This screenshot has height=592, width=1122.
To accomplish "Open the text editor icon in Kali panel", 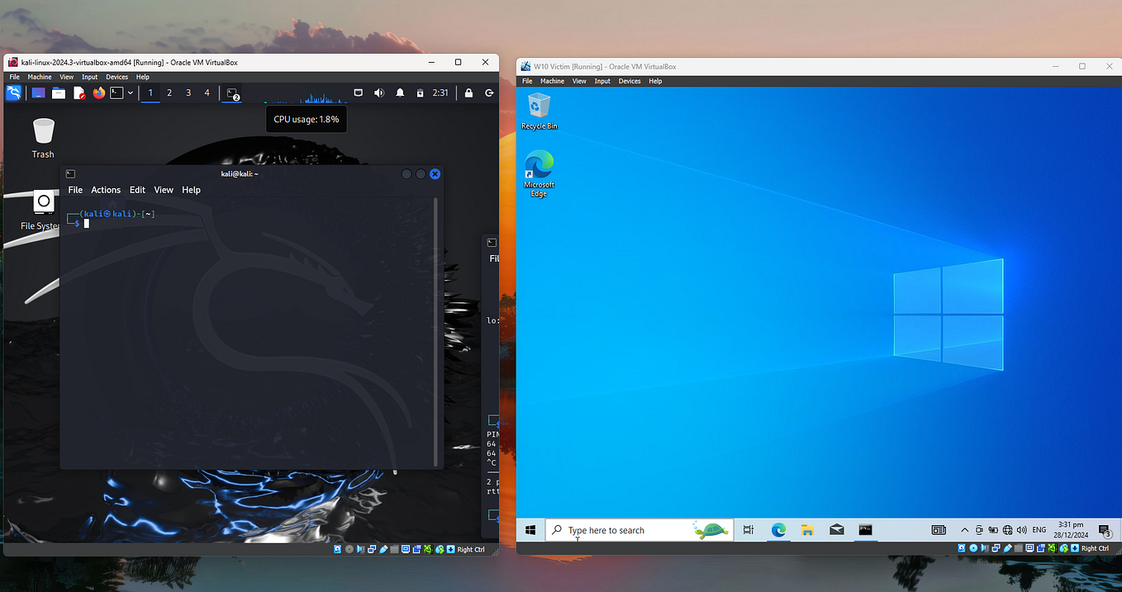I will click(x=79, y=93).
